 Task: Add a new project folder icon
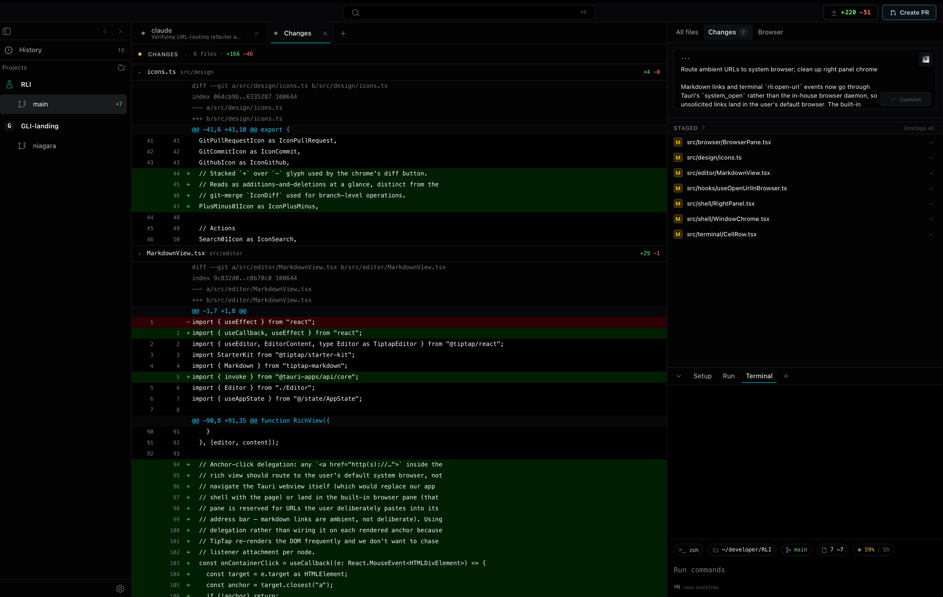pyautogui.click(x=122, y=67)
